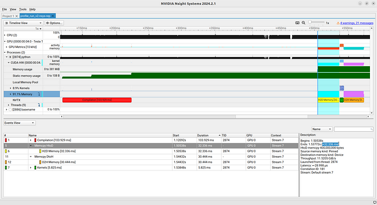This screenshot has width=377, height=205.
Task: Collapse the Memcpy HtoD event row
Action: (x=31, y=146)
